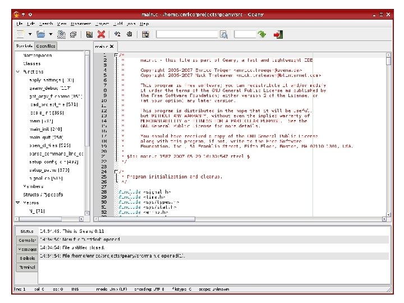Focus the toolbar search text field
Viewport: 404px width, 303px height.
click(x=187, y=34)
